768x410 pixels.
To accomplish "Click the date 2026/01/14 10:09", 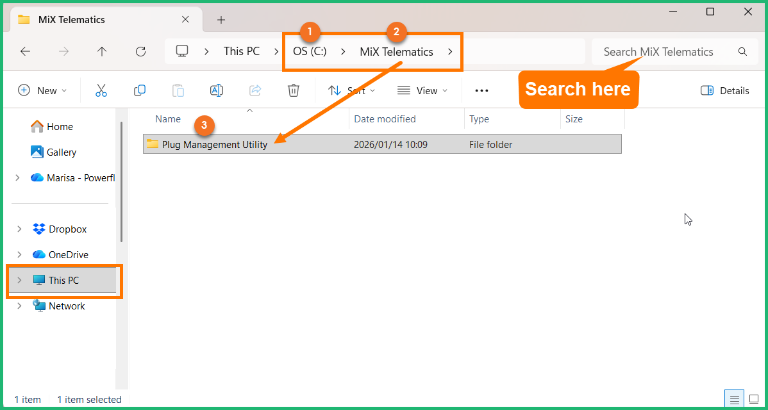I will (391, 145).
